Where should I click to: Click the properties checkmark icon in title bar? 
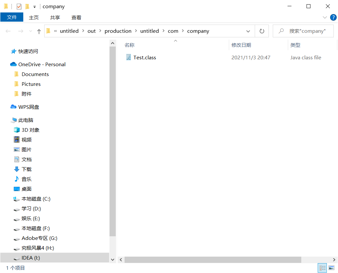pyautogui.click(x=19, y=7)
